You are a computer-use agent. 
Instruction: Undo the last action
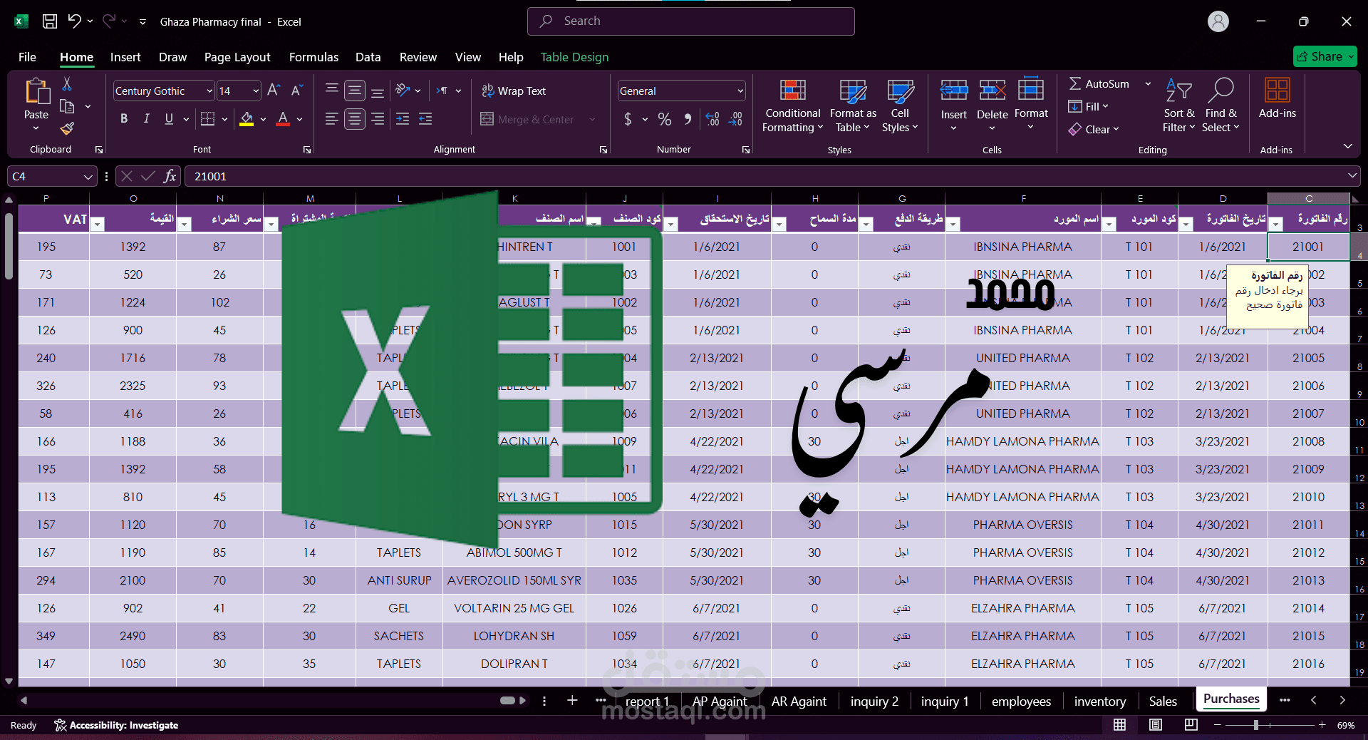click(x=74, y=21)
